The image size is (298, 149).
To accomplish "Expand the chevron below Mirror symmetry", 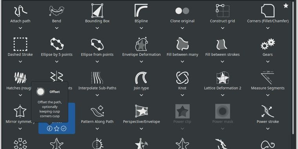I will pyautogui.click(x=20, y=129).
